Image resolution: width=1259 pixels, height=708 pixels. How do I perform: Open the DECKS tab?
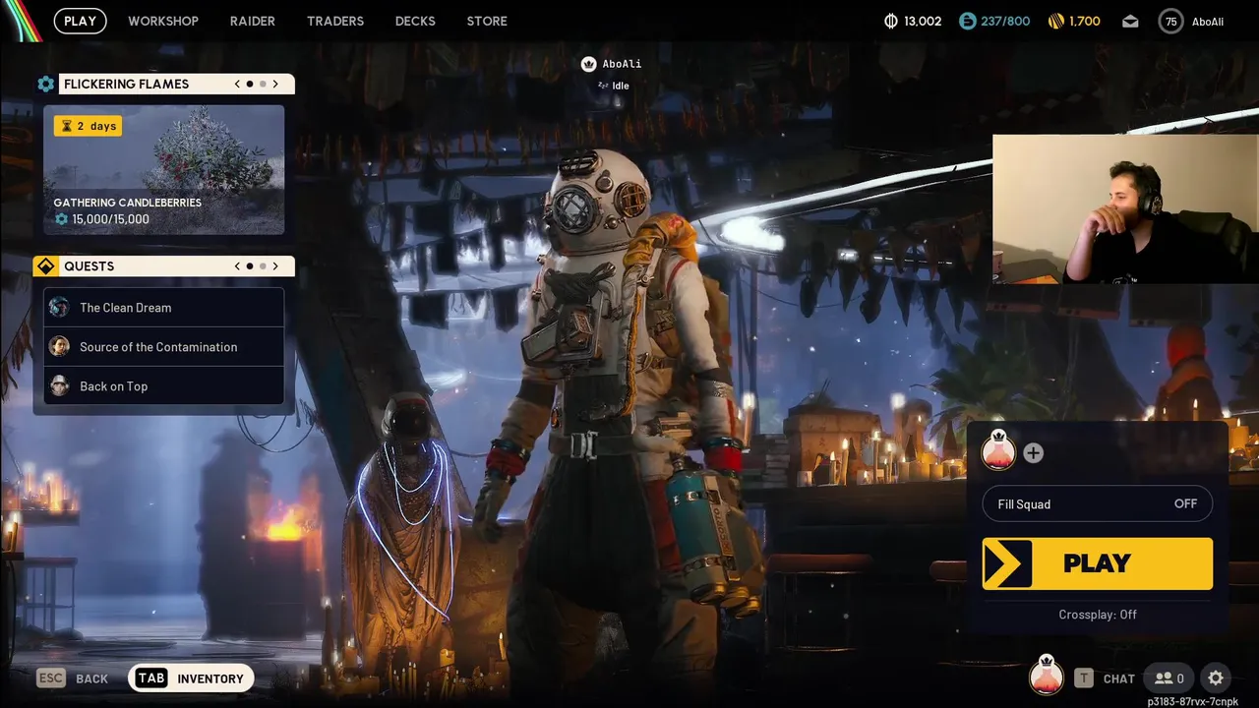pos(415,21)
